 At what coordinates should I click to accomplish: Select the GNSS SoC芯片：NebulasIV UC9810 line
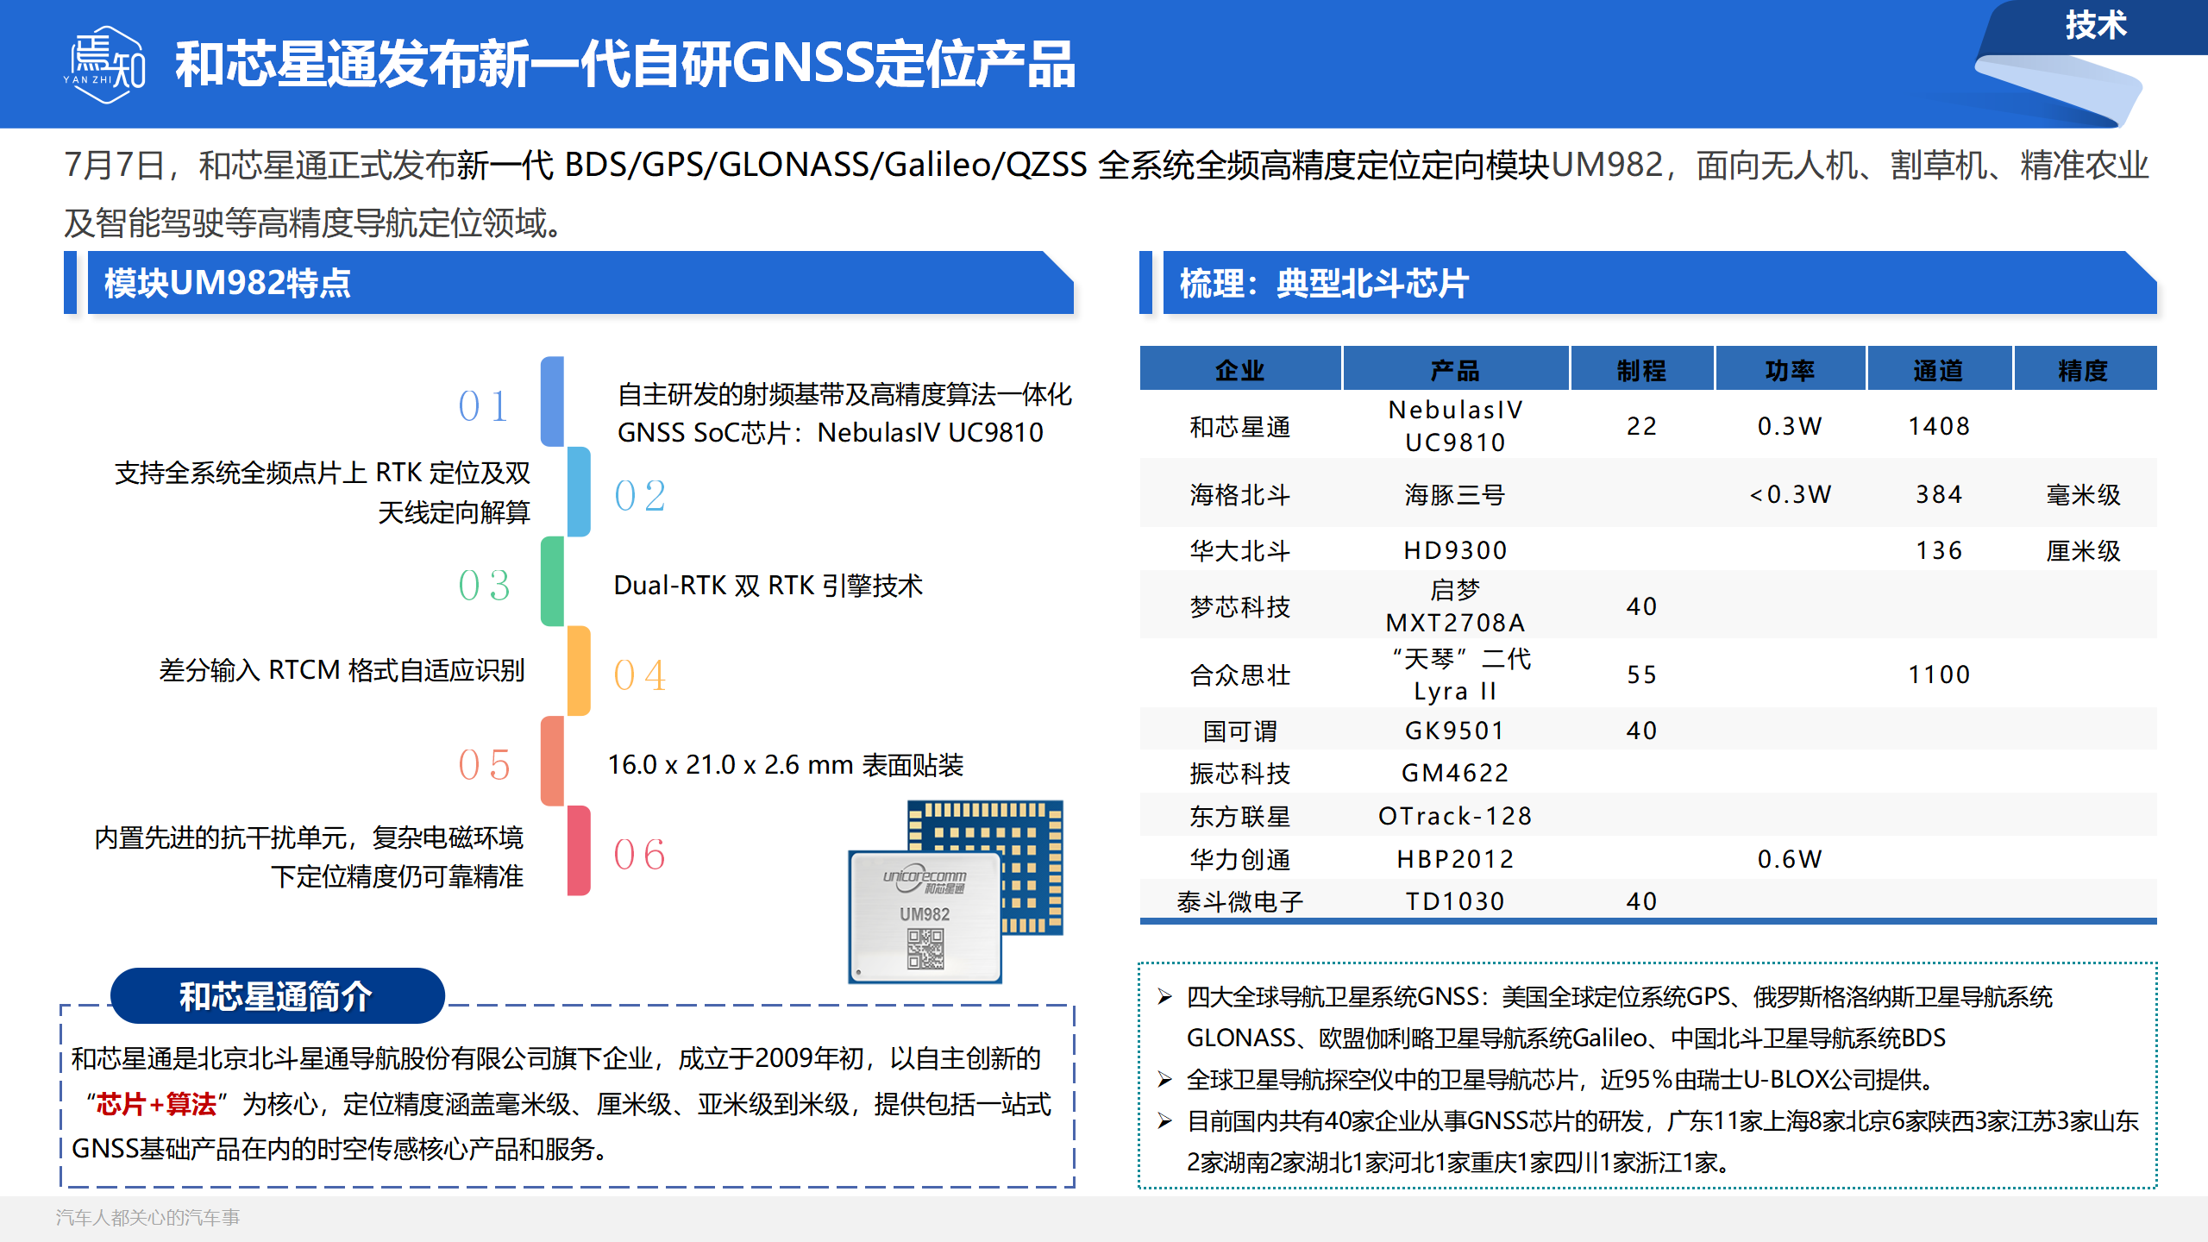click(x=831, y=432)
